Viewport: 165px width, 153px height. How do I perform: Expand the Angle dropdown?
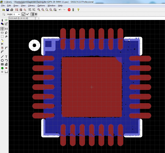(19, 14)
